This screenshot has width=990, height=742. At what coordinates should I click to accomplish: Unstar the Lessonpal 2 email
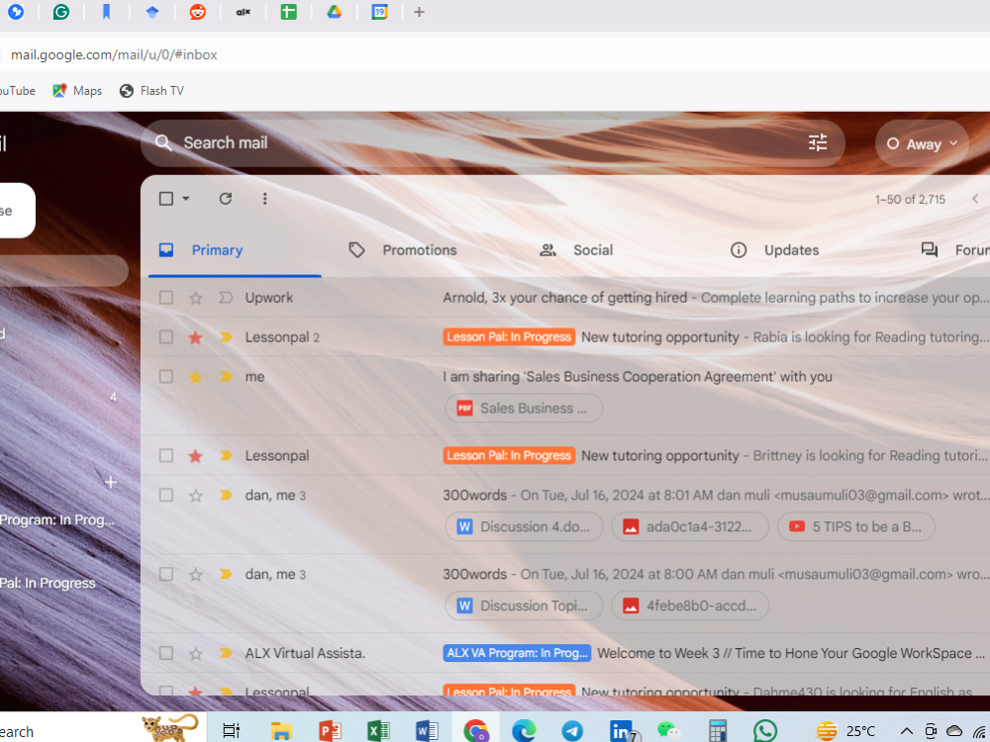pos(196,337)
